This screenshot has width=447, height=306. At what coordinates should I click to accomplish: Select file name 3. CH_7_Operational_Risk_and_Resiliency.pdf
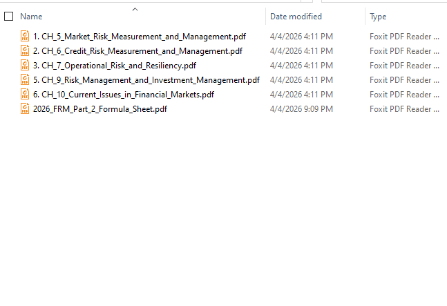(114, 65)
